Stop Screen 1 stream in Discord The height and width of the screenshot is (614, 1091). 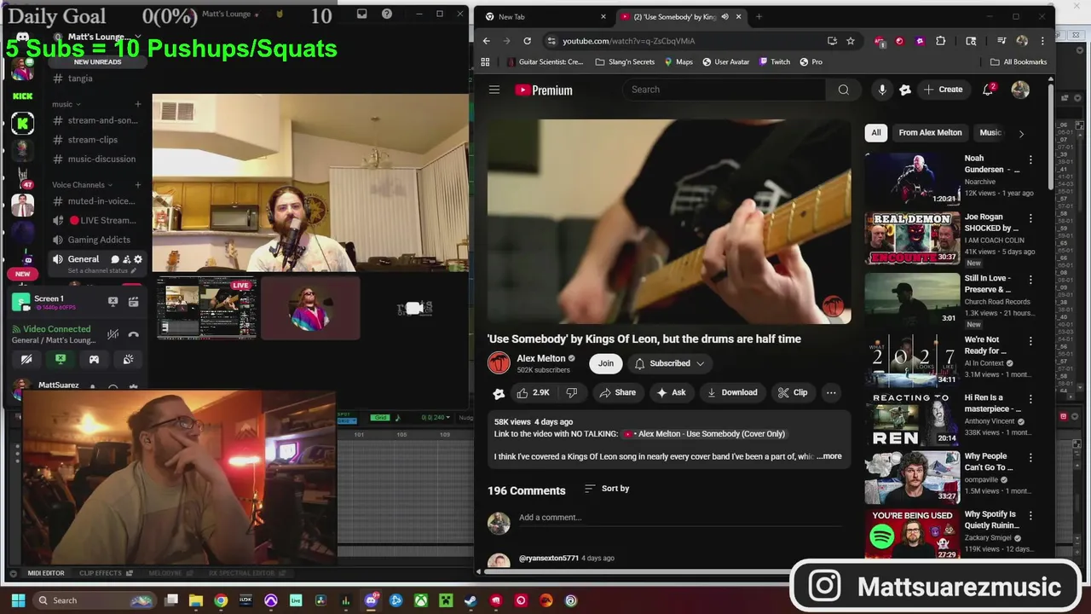click(113, 302)
